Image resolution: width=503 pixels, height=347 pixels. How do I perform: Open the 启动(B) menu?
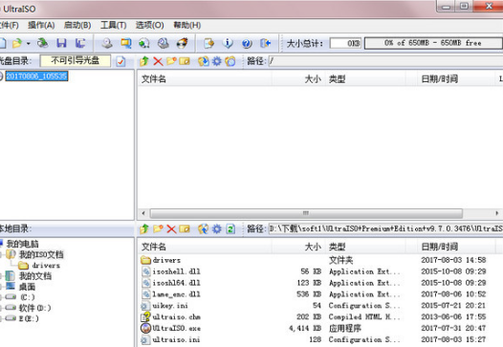[x=77, y=25]
